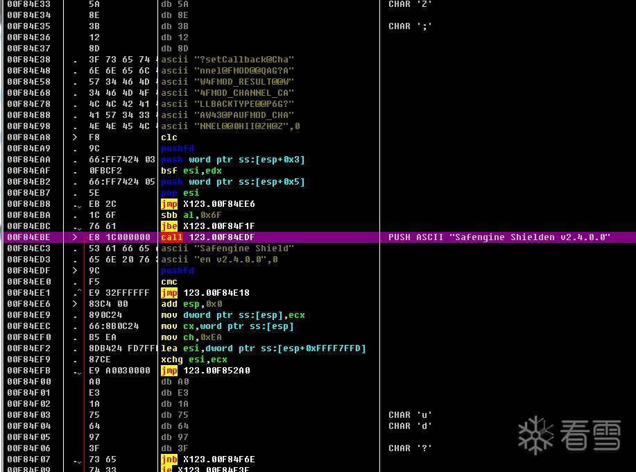This screenshot has width=636, height=472.
Task: Click address 00F84EA8 in address column
Action: pos(29,137)
